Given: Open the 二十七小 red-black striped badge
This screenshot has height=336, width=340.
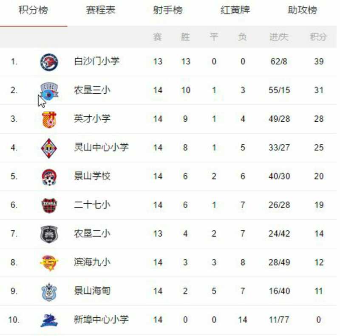Looking at the screenshot, I should click(49, 205).
